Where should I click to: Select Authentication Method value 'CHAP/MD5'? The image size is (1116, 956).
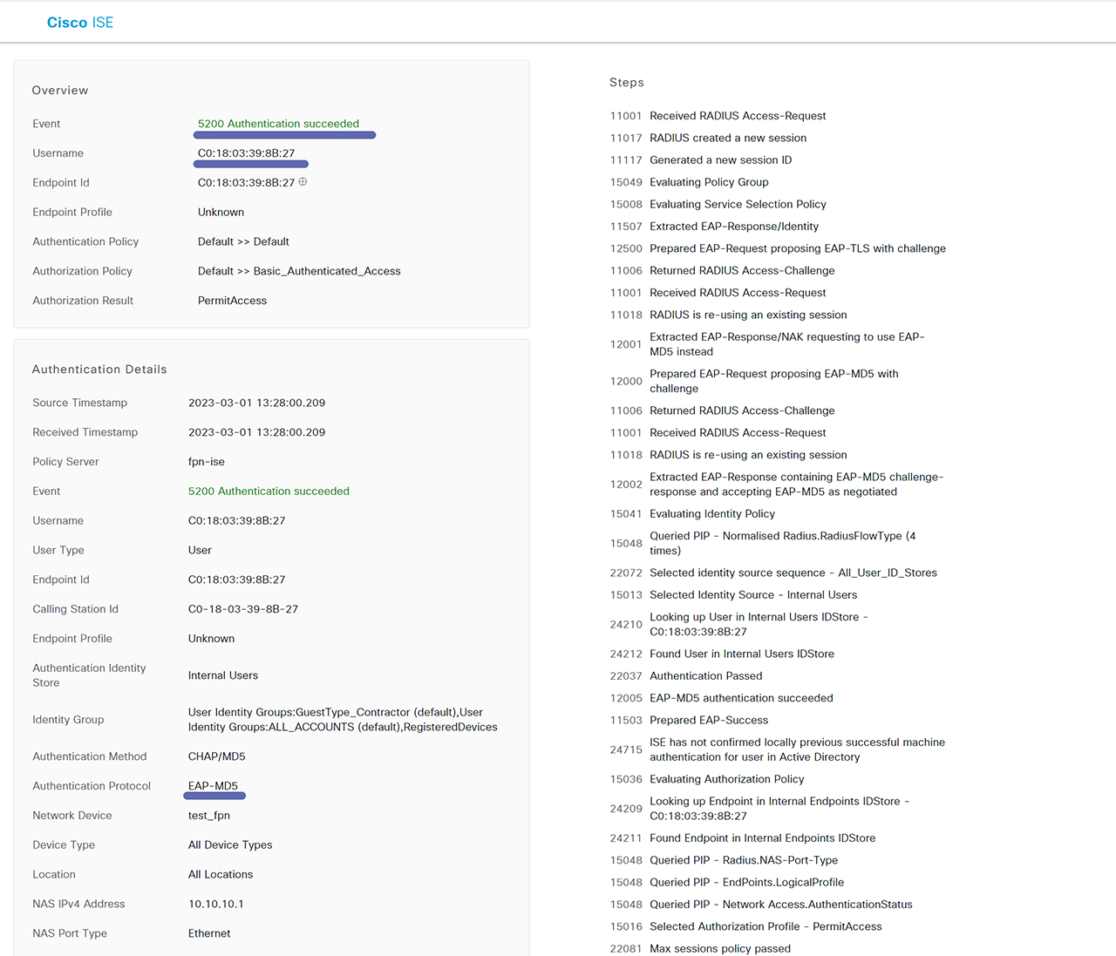click(x=216, y=756)
